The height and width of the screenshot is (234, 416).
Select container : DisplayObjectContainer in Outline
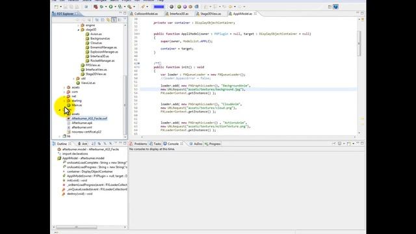click(x=90, y=172)
